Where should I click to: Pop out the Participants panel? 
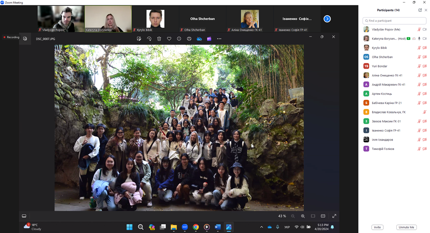pyautogui.click(x=420, y=10)
